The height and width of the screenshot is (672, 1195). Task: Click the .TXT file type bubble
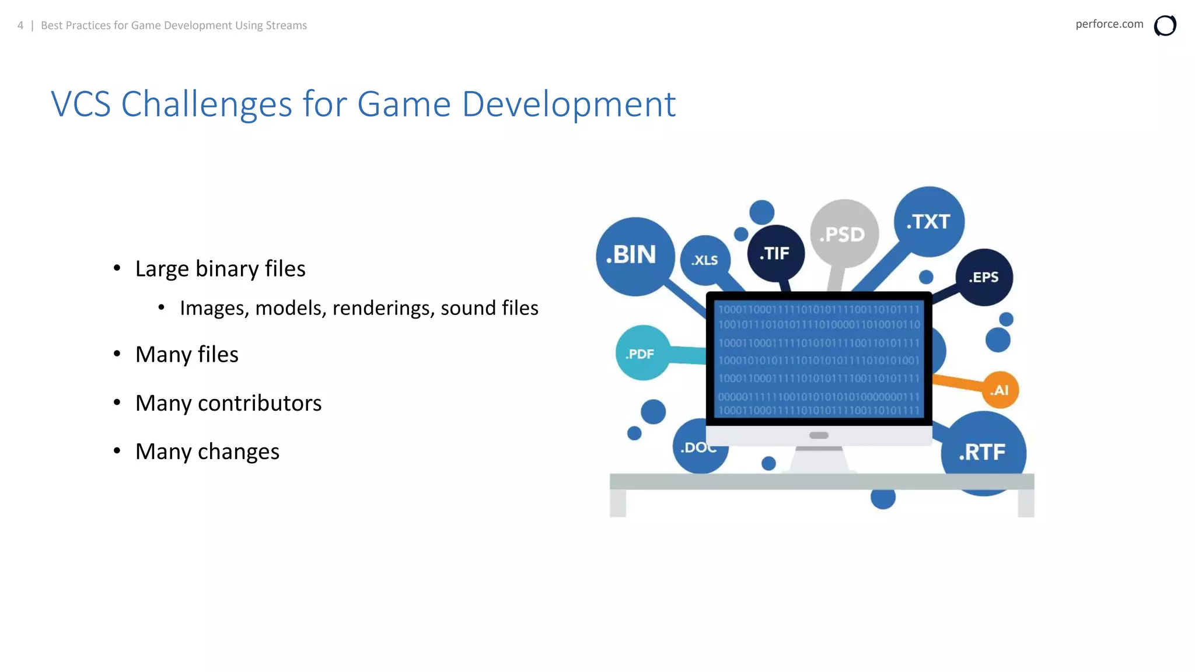[x=928, y=222]
